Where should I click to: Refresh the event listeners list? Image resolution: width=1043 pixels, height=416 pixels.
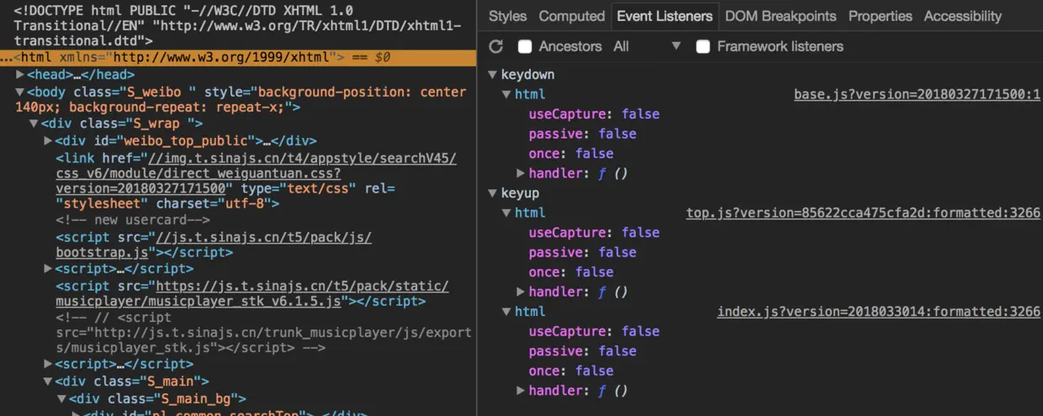click(x=496, y=46)
